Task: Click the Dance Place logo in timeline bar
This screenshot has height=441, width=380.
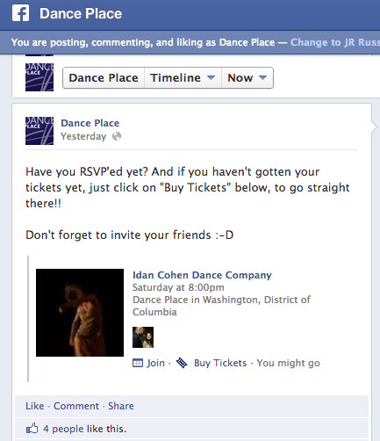Action: tap(39, 77)
